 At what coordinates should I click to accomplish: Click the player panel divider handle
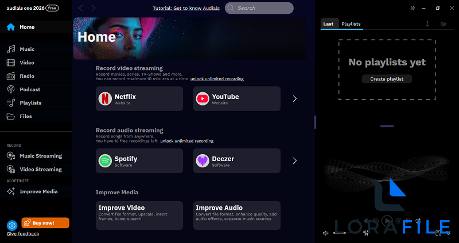point(387,126)
